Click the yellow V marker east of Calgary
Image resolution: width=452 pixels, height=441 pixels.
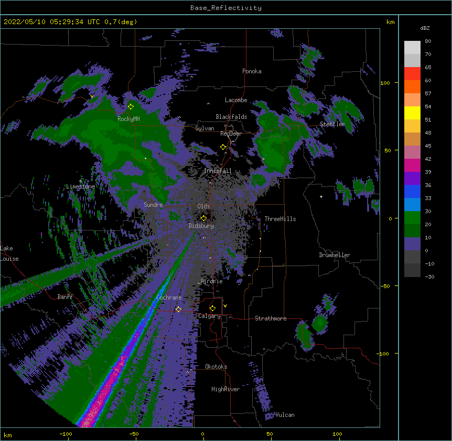pyautogui.click(x=225, y=306)
